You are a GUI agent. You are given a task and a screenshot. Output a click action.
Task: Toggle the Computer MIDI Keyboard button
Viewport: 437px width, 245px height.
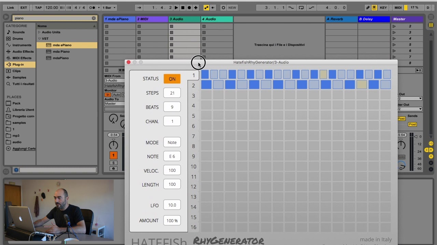374,7
